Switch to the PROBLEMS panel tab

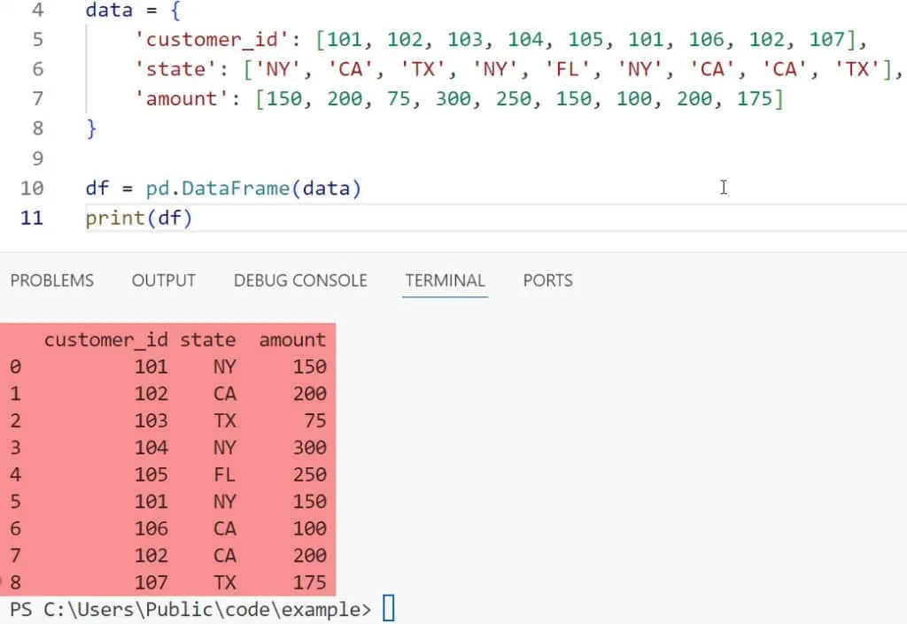pos(51,281)
